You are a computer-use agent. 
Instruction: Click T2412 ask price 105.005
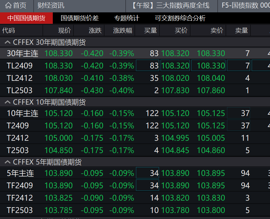pyautogui.click(x=211, y=138)
